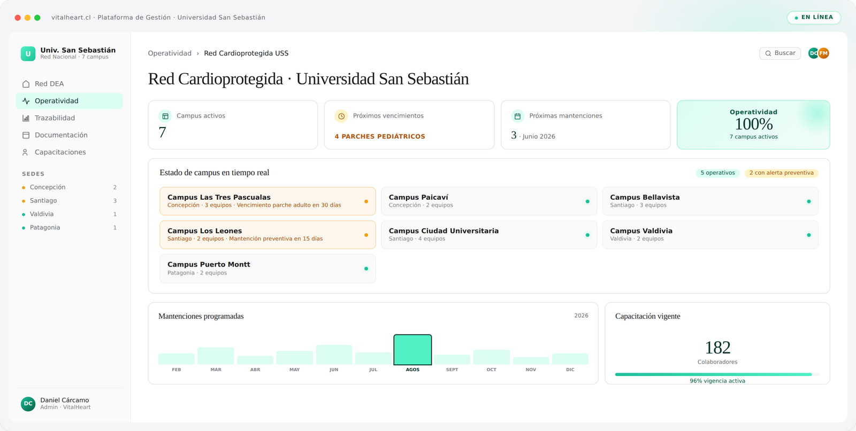Open Campus Valdivia card
The width and height of the screenshot is (856, 431).
click(710, 235)
